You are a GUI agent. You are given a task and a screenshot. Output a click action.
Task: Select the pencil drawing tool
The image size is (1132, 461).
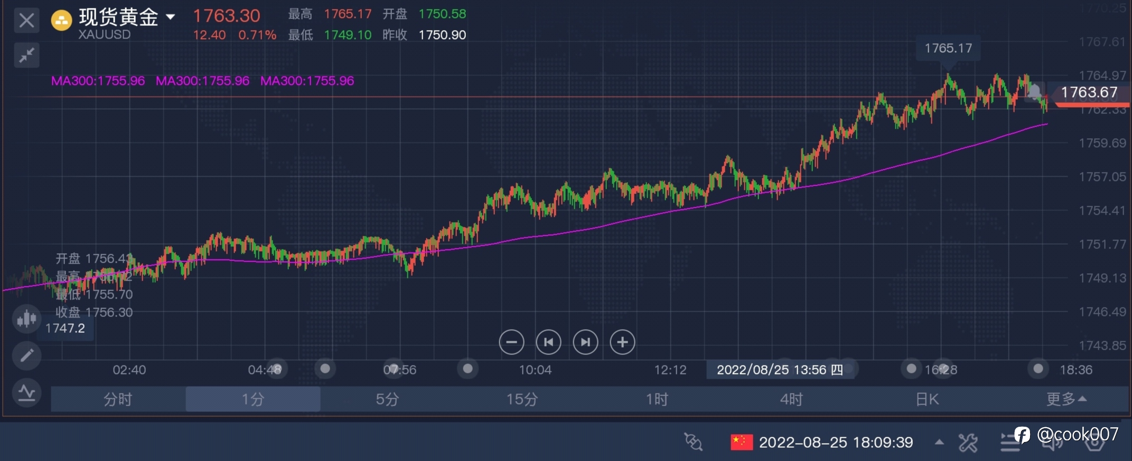(26, 356)
